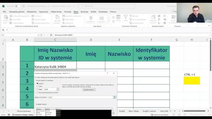
Task: Open the workbook title dropdown arrow
Action: tap(74, 6)
